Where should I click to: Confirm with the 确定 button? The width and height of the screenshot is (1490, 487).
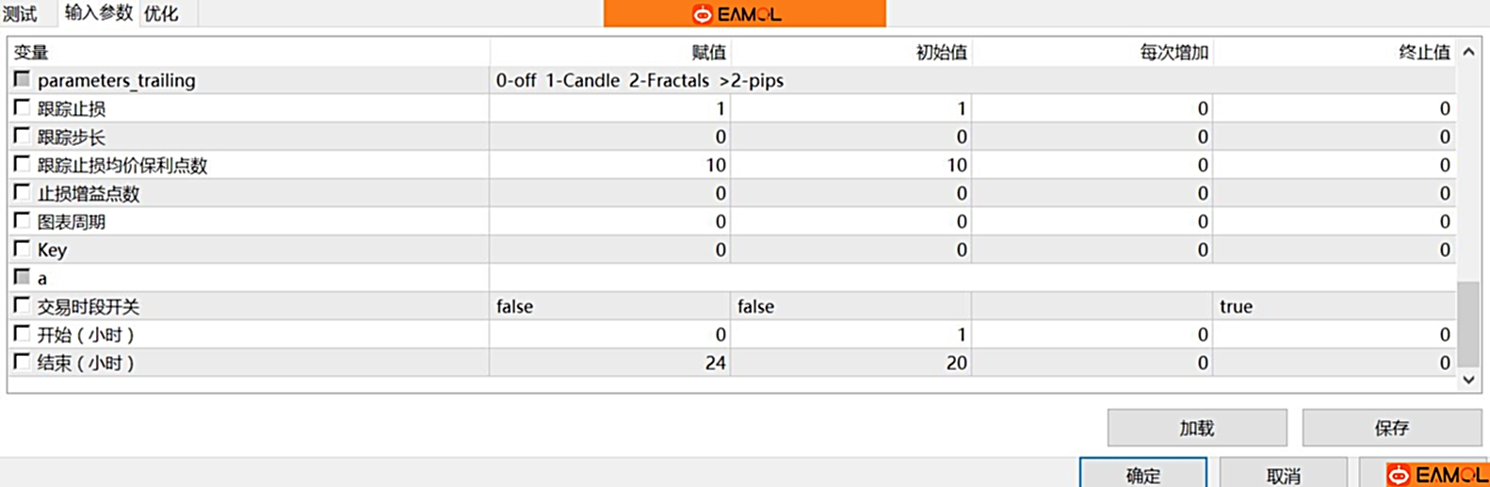tap(1142, 475)
